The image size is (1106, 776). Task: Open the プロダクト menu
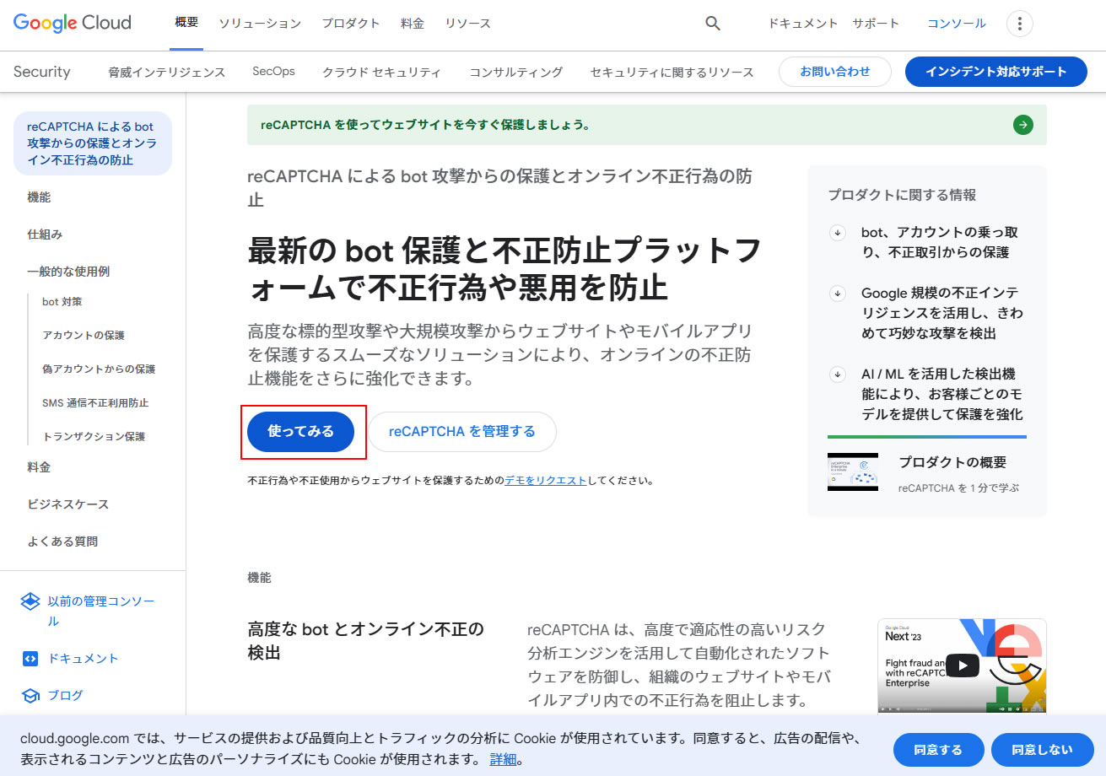[x=351, y=24]
